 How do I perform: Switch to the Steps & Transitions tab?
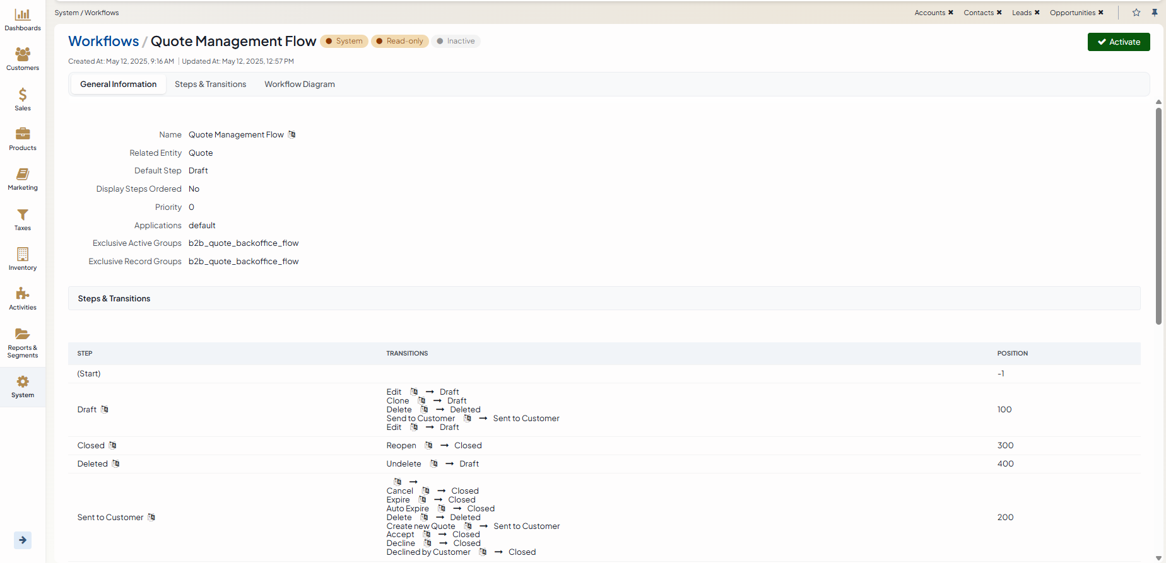click(x=210, y=84)
